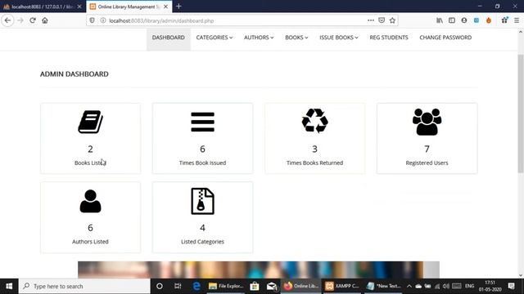
Task: Click the Authors Listed person icon
Action: [x=90, y=201]
